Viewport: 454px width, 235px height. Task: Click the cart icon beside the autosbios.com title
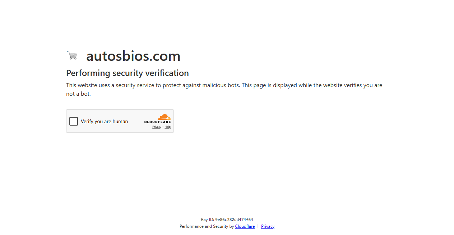tap(72, 55)
